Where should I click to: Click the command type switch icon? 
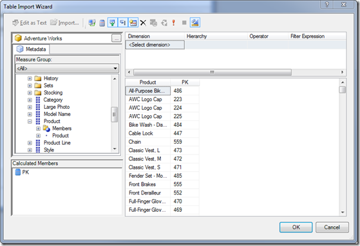(x=92, y=23)
